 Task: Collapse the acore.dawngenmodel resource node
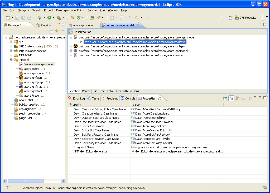(71, 37)
